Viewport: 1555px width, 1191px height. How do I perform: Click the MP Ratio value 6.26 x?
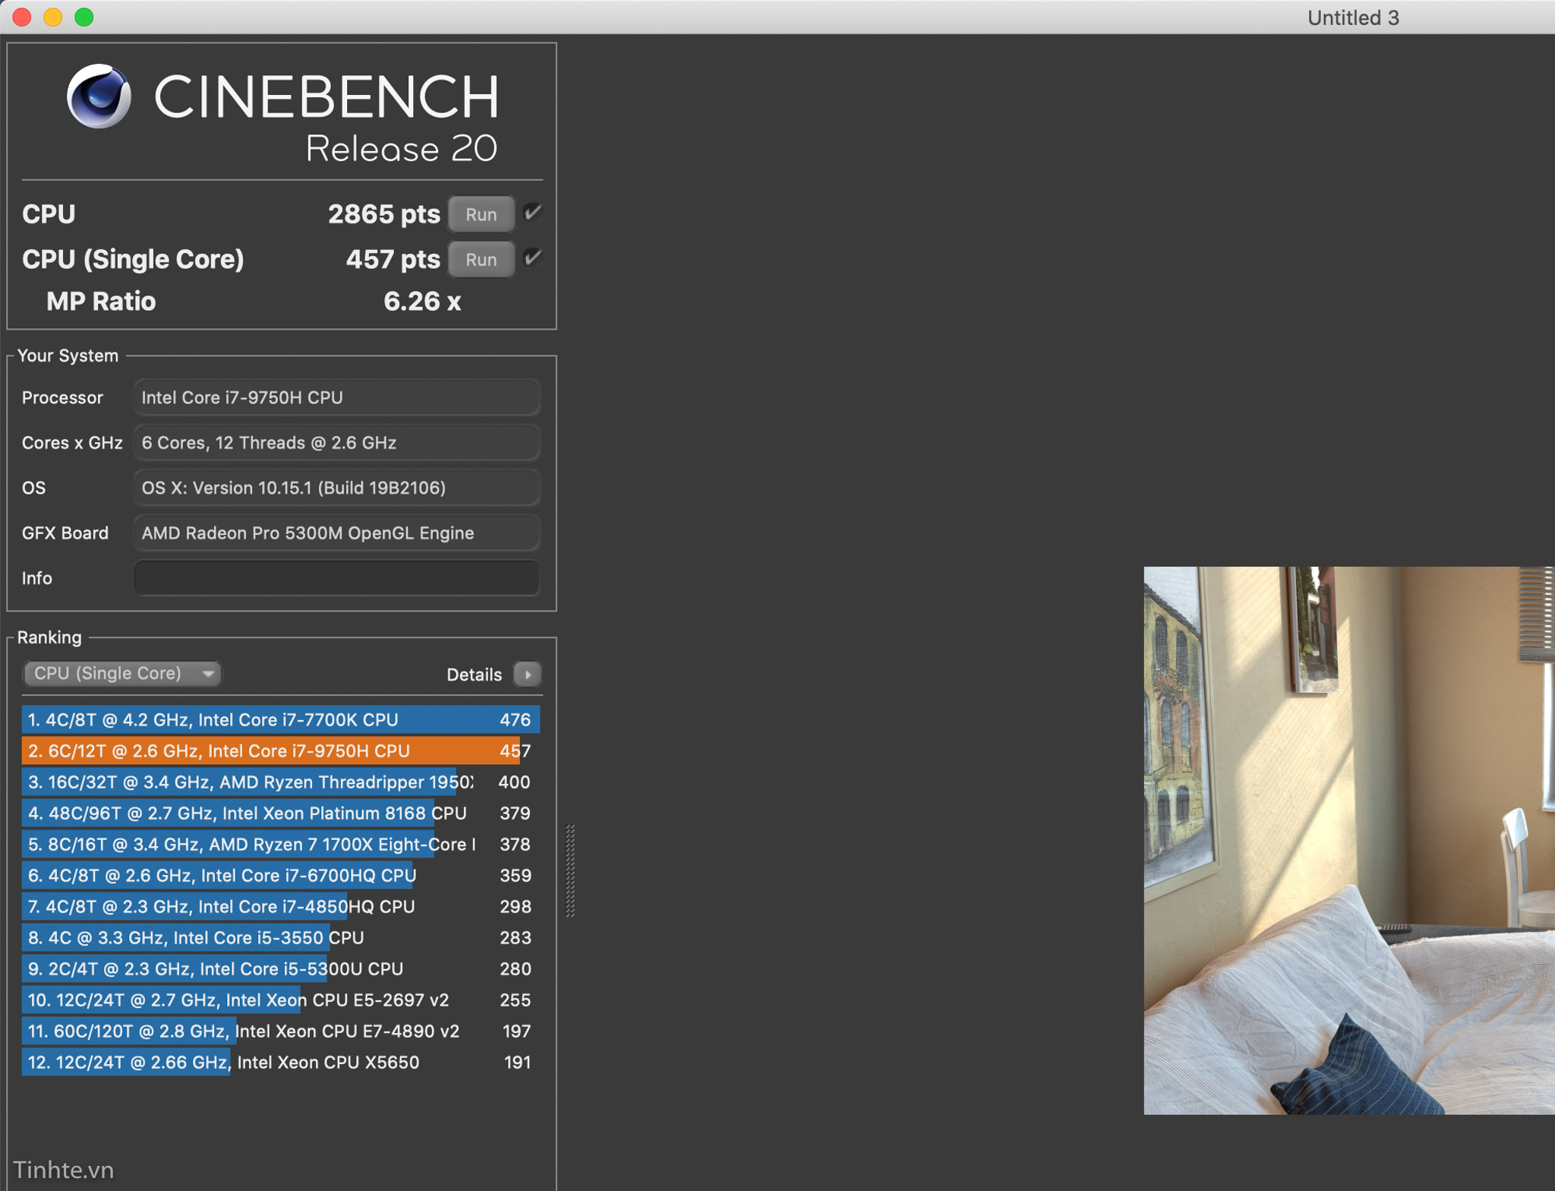[x=422, y=302]
